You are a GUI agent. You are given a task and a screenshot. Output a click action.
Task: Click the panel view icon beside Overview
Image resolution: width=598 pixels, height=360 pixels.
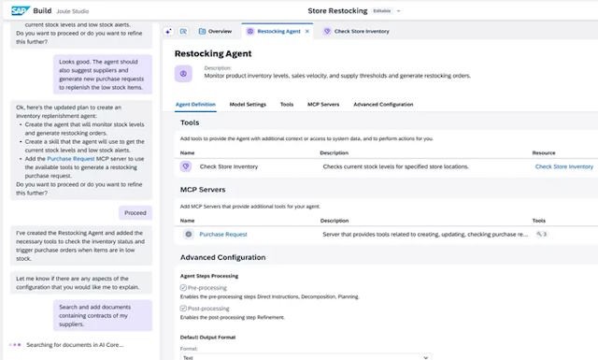pyautogui.click(x=183, y=31)
